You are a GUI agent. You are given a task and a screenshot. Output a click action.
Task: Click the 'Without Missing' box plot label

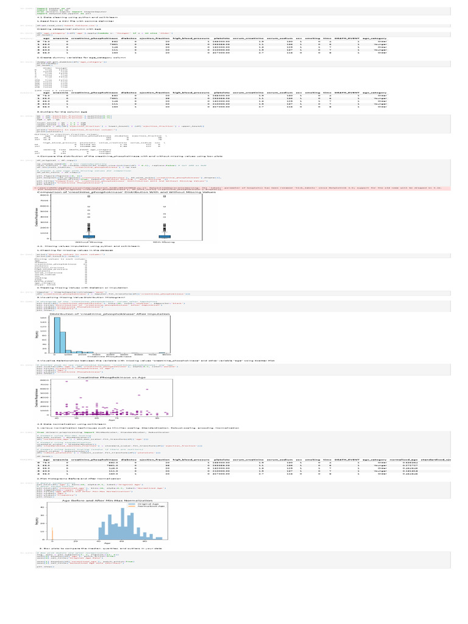pyautogui.click(x=89, y=241)
